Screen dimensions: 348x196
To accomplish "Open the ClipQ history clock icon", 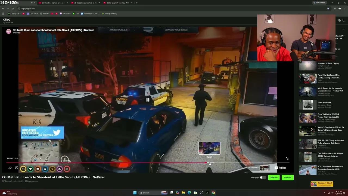I will 339,20.
